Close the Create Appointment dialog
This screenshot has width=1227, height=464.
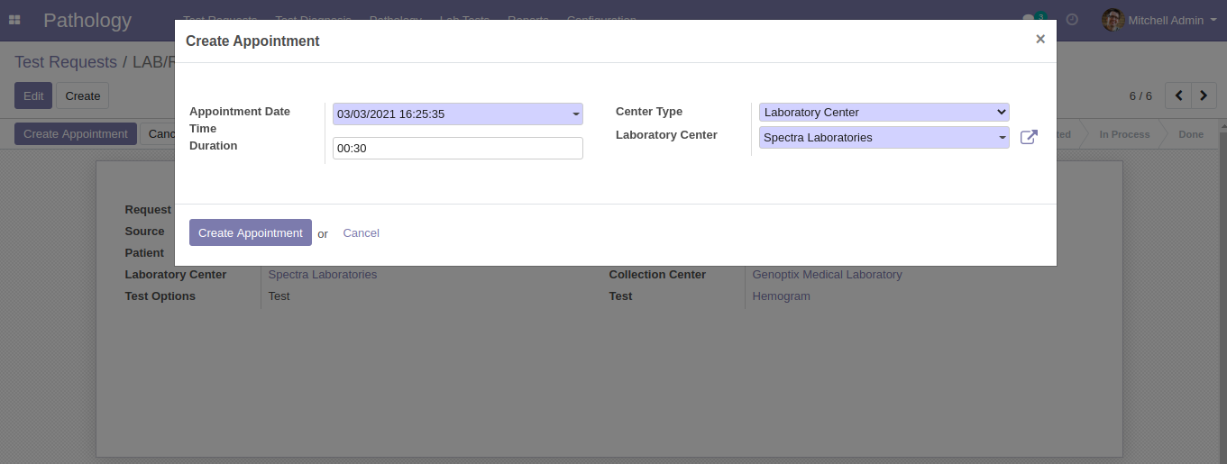(x=1039, y=40)
